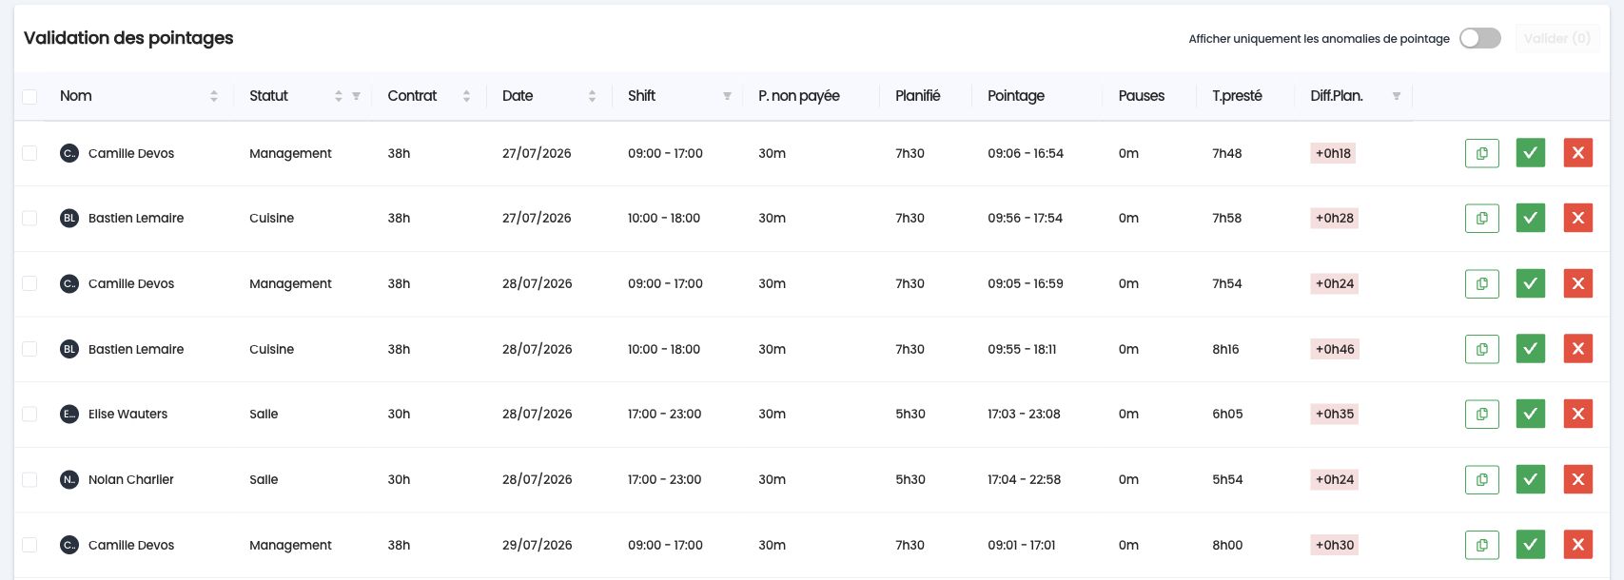
Task: Click the 09:55 - 18:11 pointage value
Action: pyautogui.click(x=1022, y=349)
